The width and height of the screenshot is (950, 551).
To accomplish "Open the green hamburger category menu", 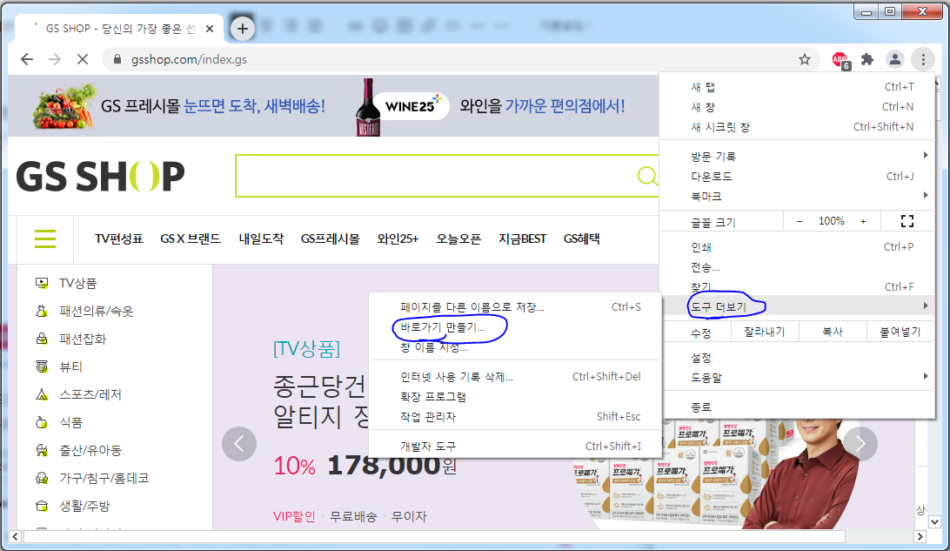I will 45,239.
